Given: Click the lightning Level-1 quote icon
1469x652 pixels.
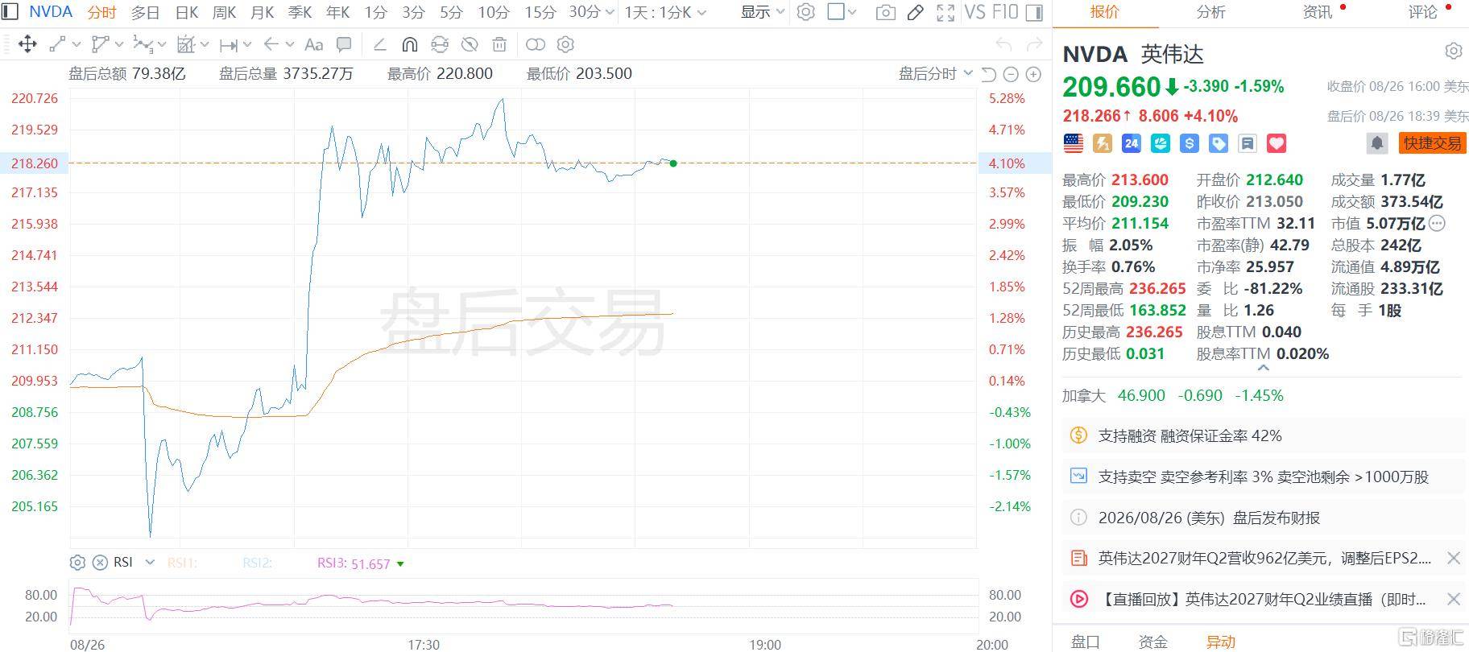Looking at the screenshot, I should point(1102,143).
